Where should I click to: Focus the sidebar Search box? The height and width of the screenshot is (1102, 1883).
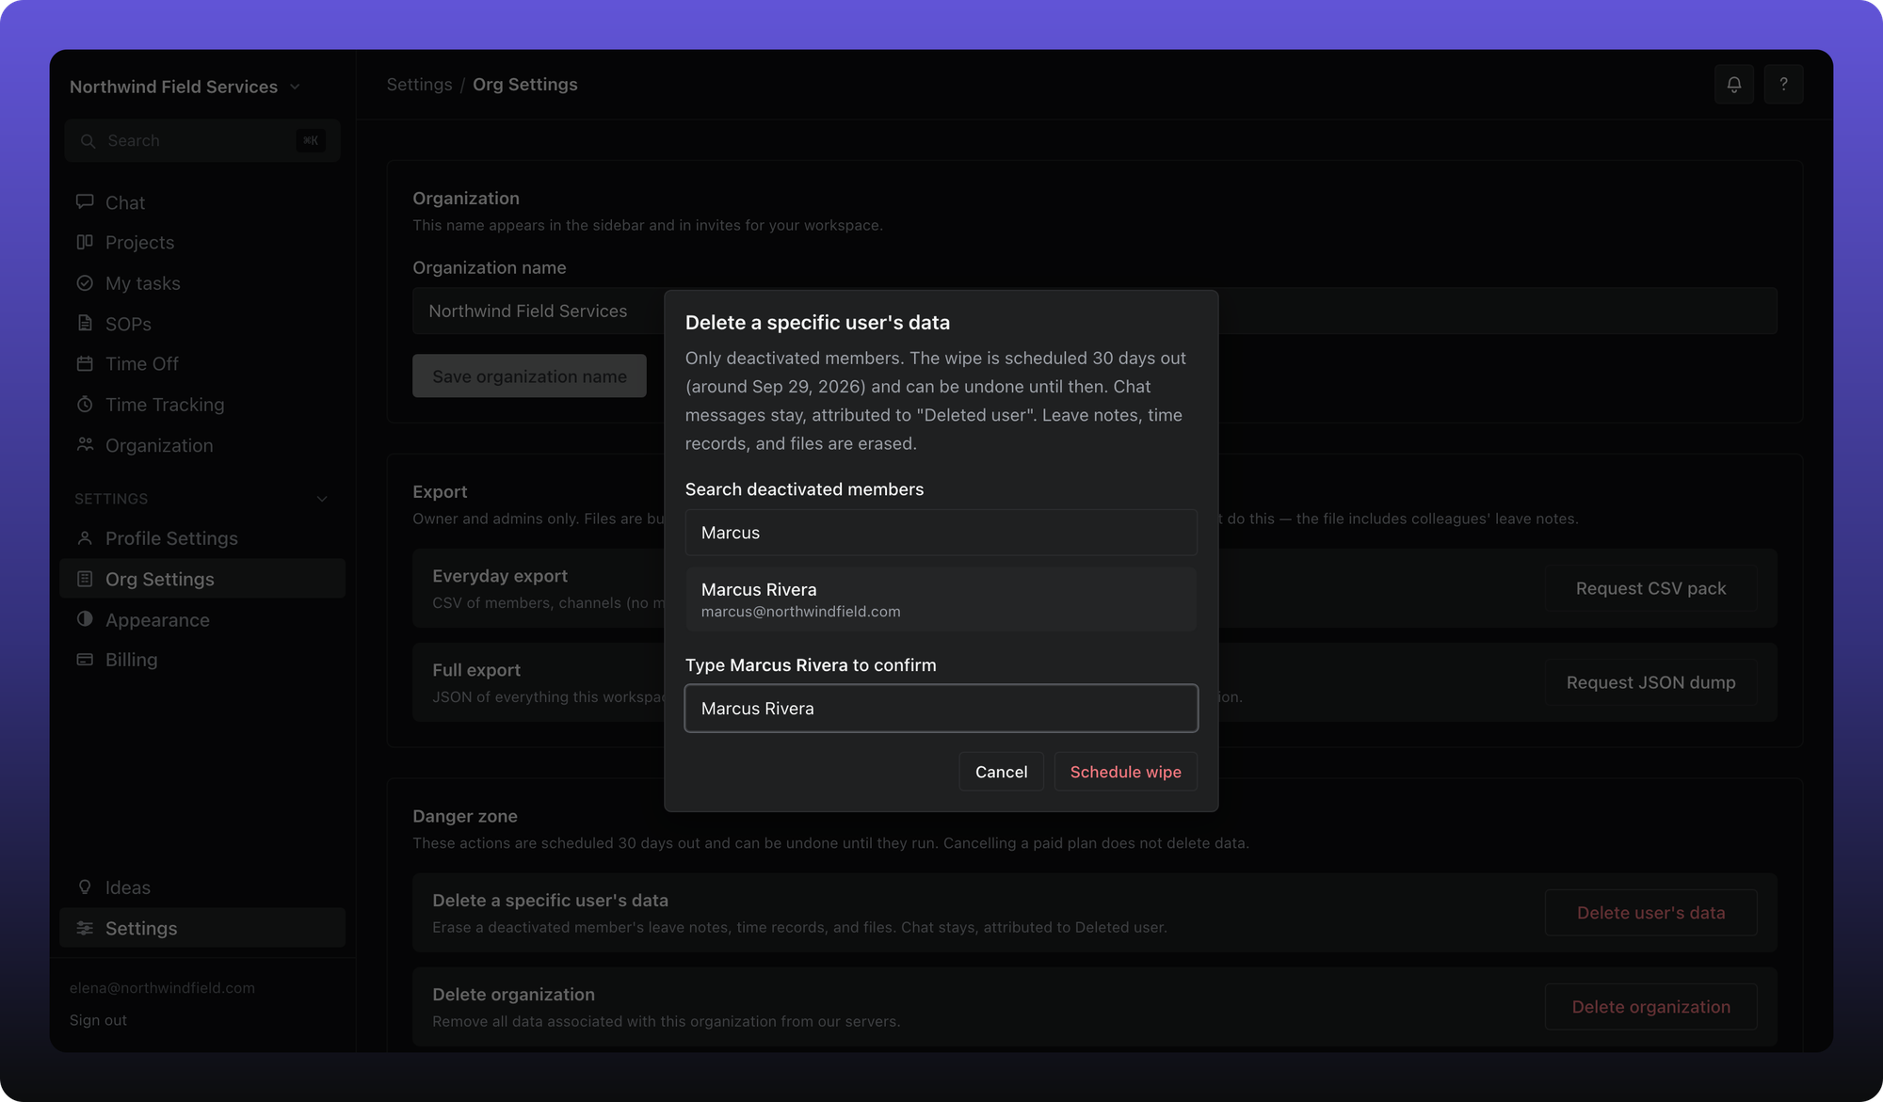click(202, 140)
